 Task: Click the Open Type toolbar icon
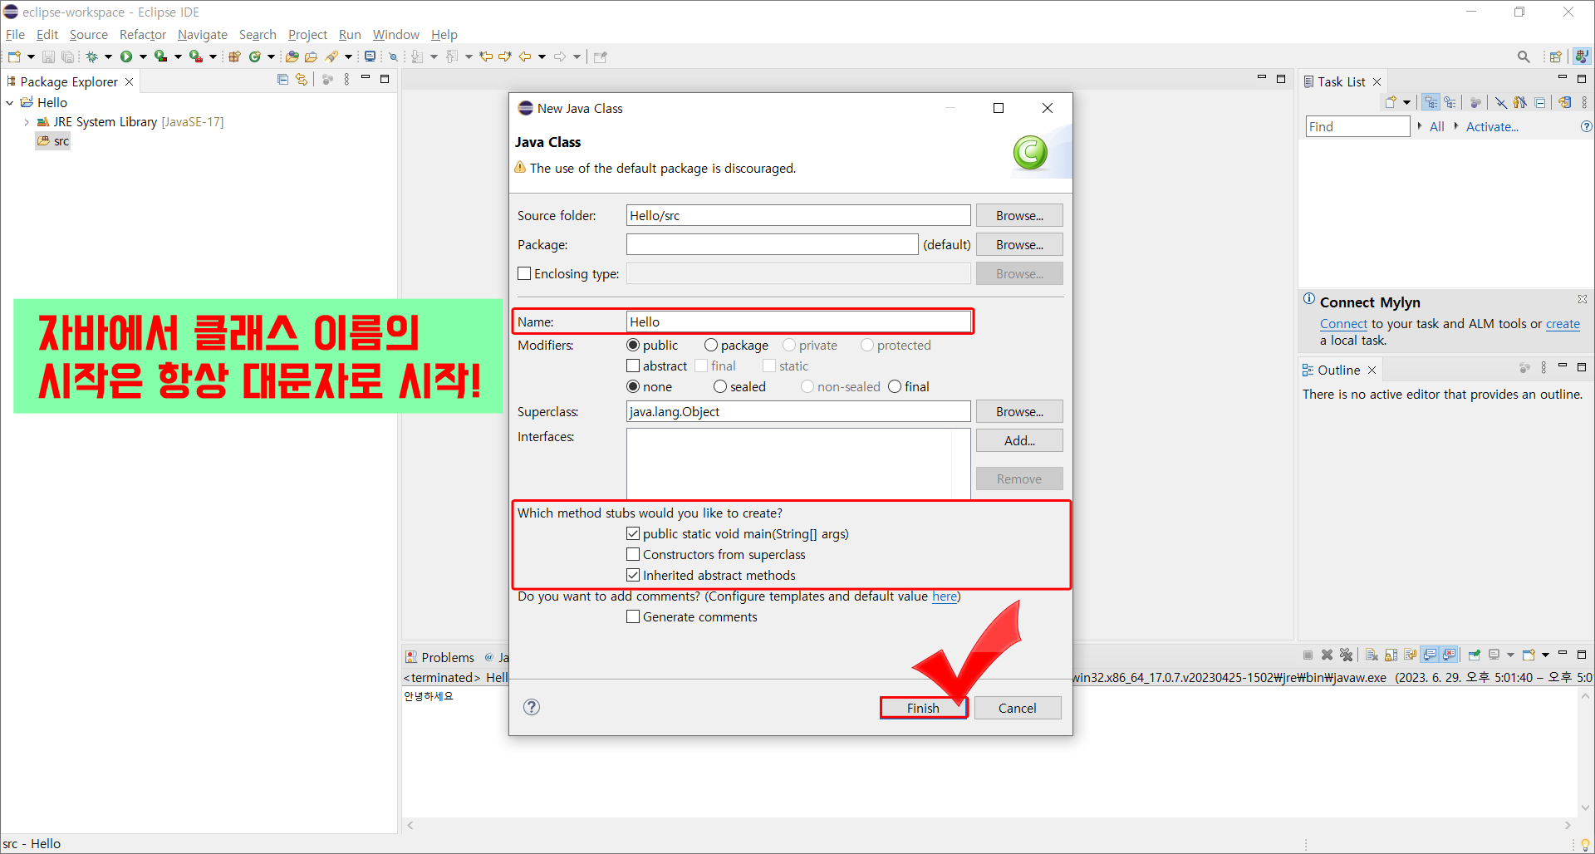[x=292, y=56]
